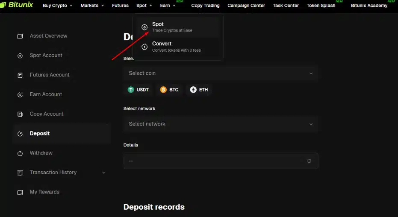Click the ETH Ethereum coin icon
Screen dimensions: 398x217
click(x=193, y=90)
